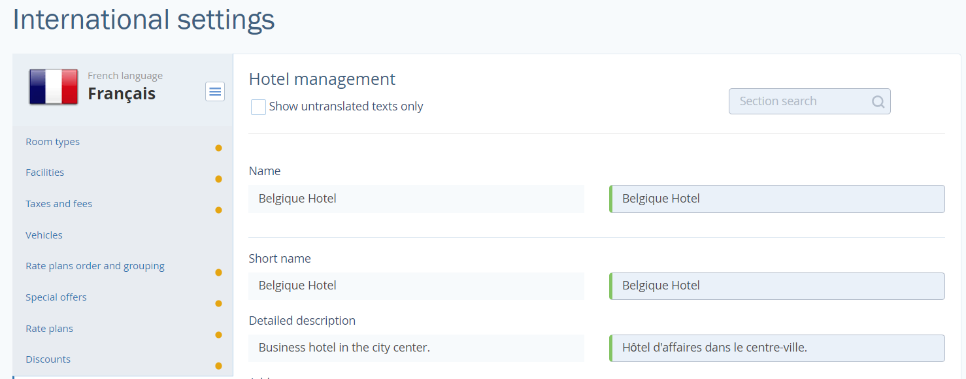Viewport: 966px width, 379px height.
Task: Click orange status dot beside Special offers
Action: pyautogui.click(x=218, y=303)
